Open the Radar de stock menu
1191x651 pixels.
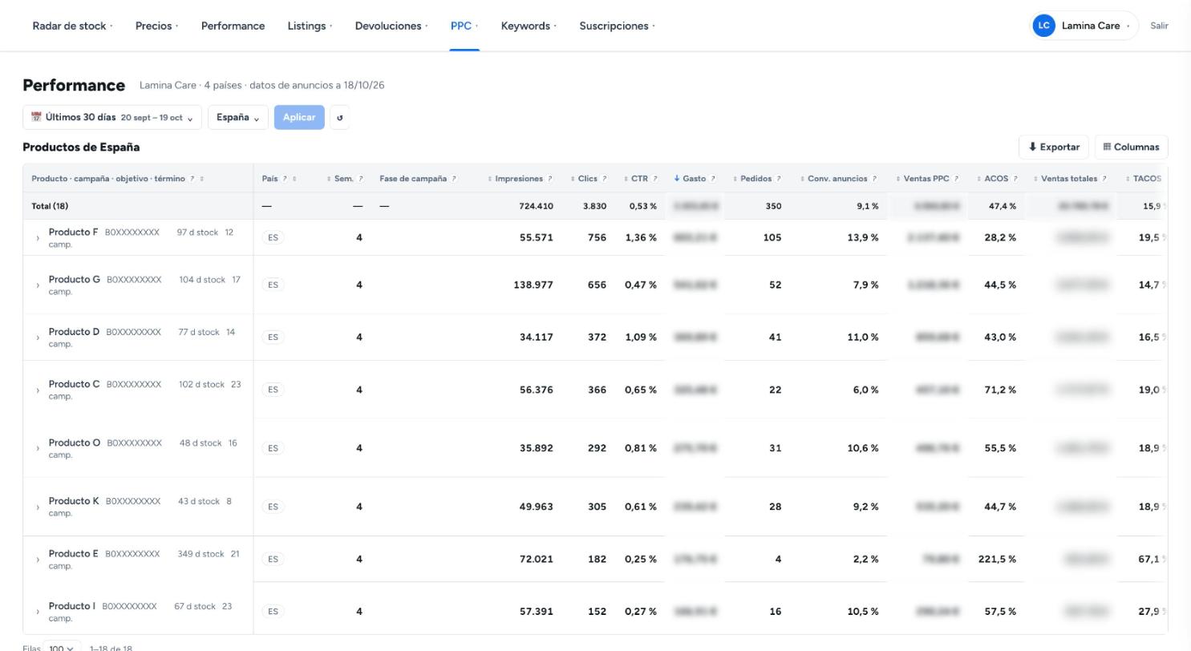coord(72,26)
